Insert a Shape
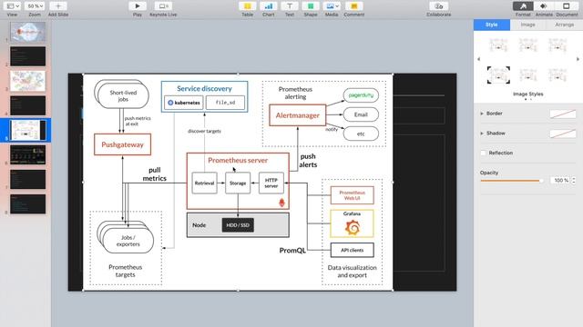This screenshot has width=583, height=327. 311,6
